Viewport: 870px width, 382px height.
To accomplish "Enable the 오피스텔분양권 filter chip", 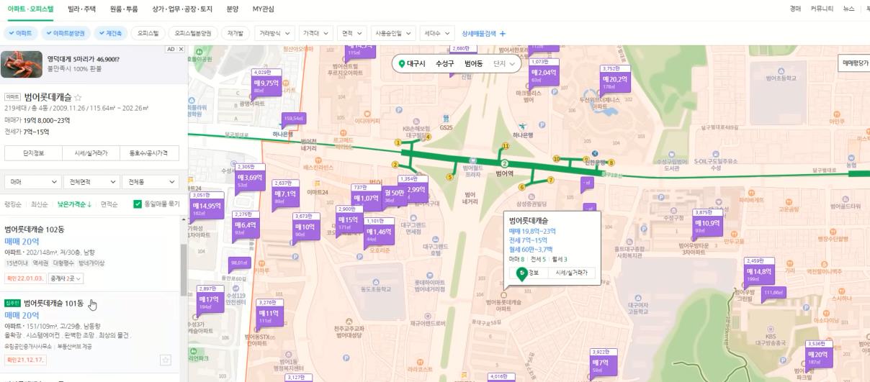I will click(x=193, y=33).
